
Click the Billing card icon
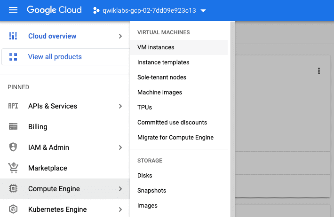click(13, 127)
